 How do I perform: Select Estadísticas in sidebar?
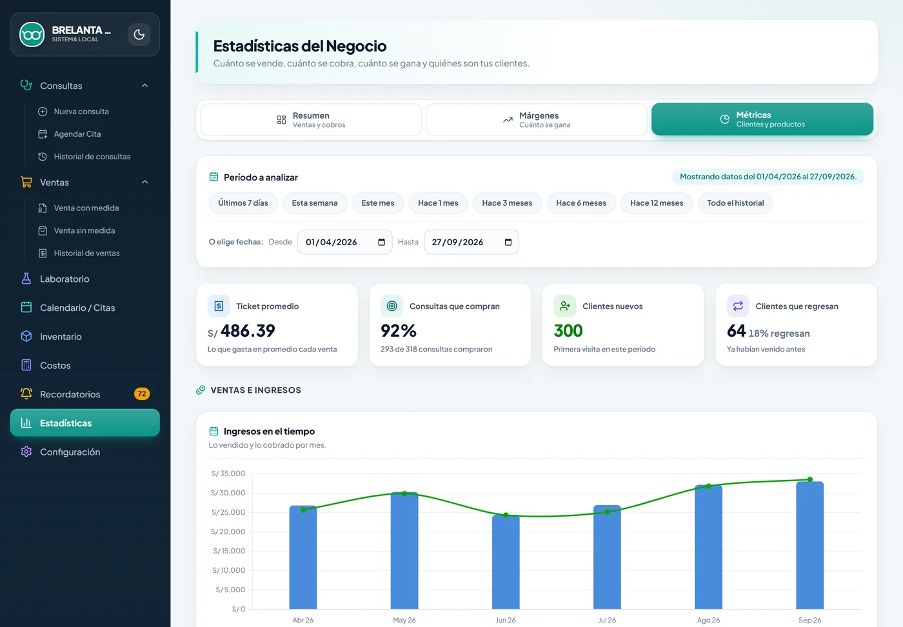[85, 423]
